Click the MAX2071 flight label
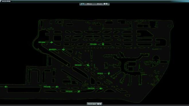Viewport: 189px width, 106px height. pos(53,50)
